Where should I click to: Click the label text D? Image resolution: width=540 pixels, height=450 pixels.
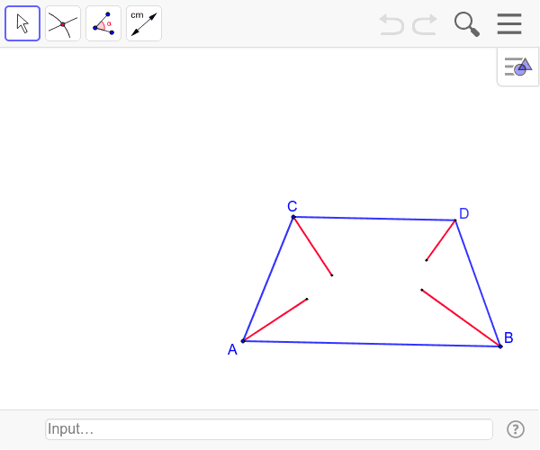point(463,213)
